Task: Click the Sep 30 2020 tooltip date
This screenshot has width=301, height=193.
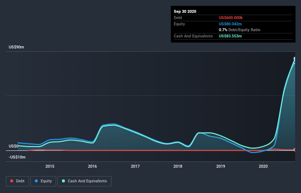Action: pyautogui.click(x=185, y=11)
